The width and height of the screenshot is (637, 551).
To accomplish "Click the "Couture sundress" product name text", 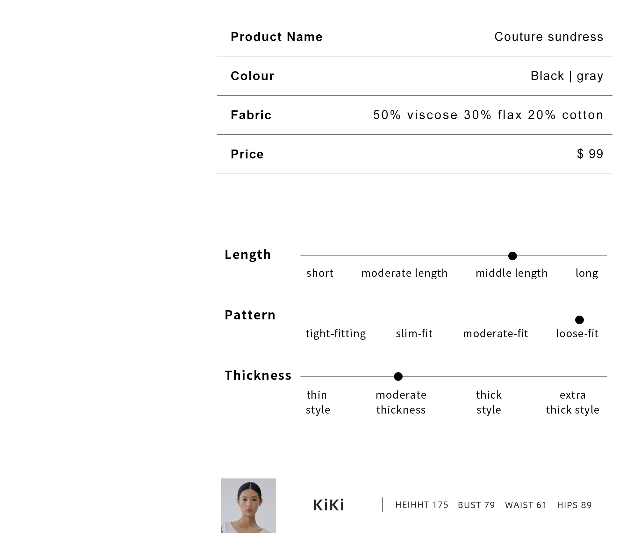I will click(x=548, y=37).
